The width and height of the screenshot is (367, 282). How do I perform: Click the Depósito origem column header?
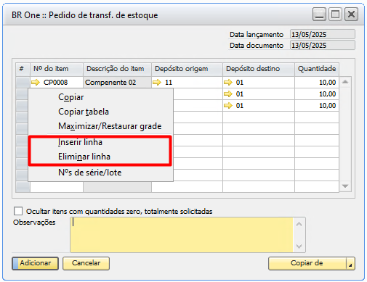click(187, 69)
